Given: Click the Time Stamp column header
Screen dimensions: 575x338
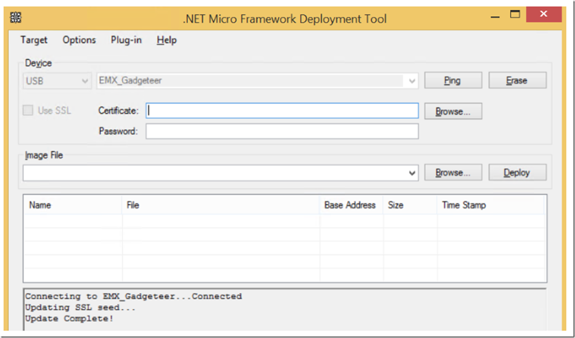Looking at the screenshot, I should point(491,205).
